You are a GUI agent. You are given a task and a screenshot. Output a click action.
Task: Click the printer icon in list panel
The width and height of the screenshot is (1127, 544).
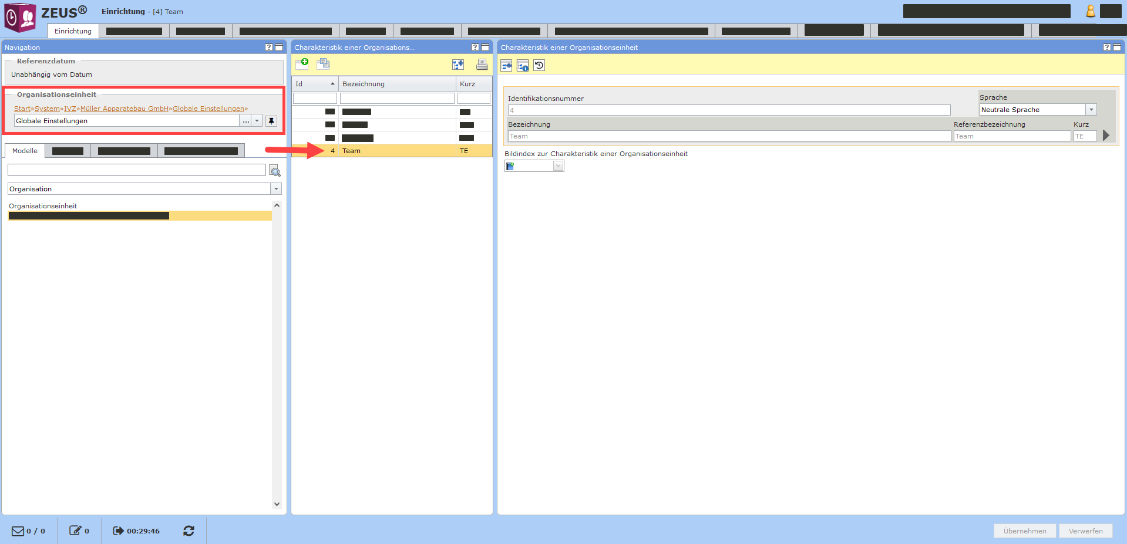coord(482,65)
